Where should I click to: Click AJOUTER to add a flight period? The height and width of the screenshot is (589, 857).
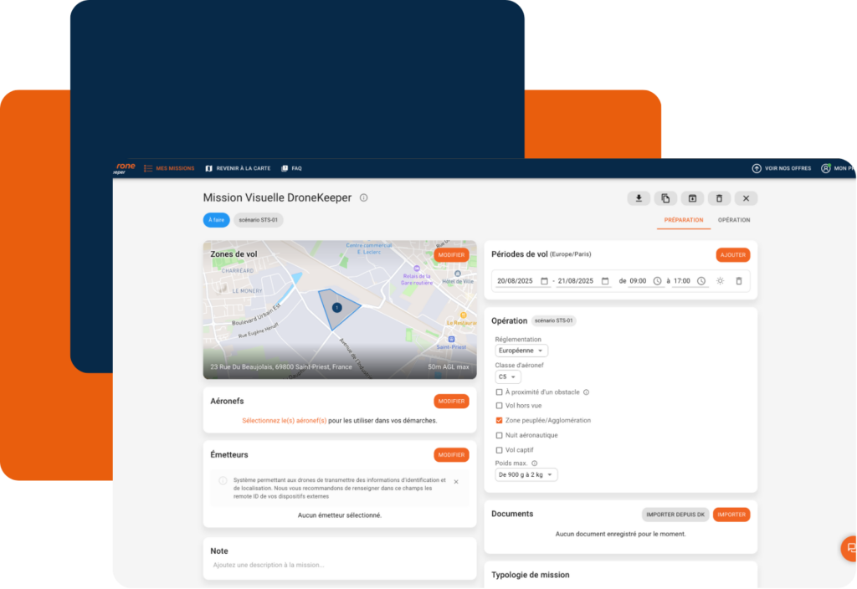pyautogui.click(x=732, y=254)
